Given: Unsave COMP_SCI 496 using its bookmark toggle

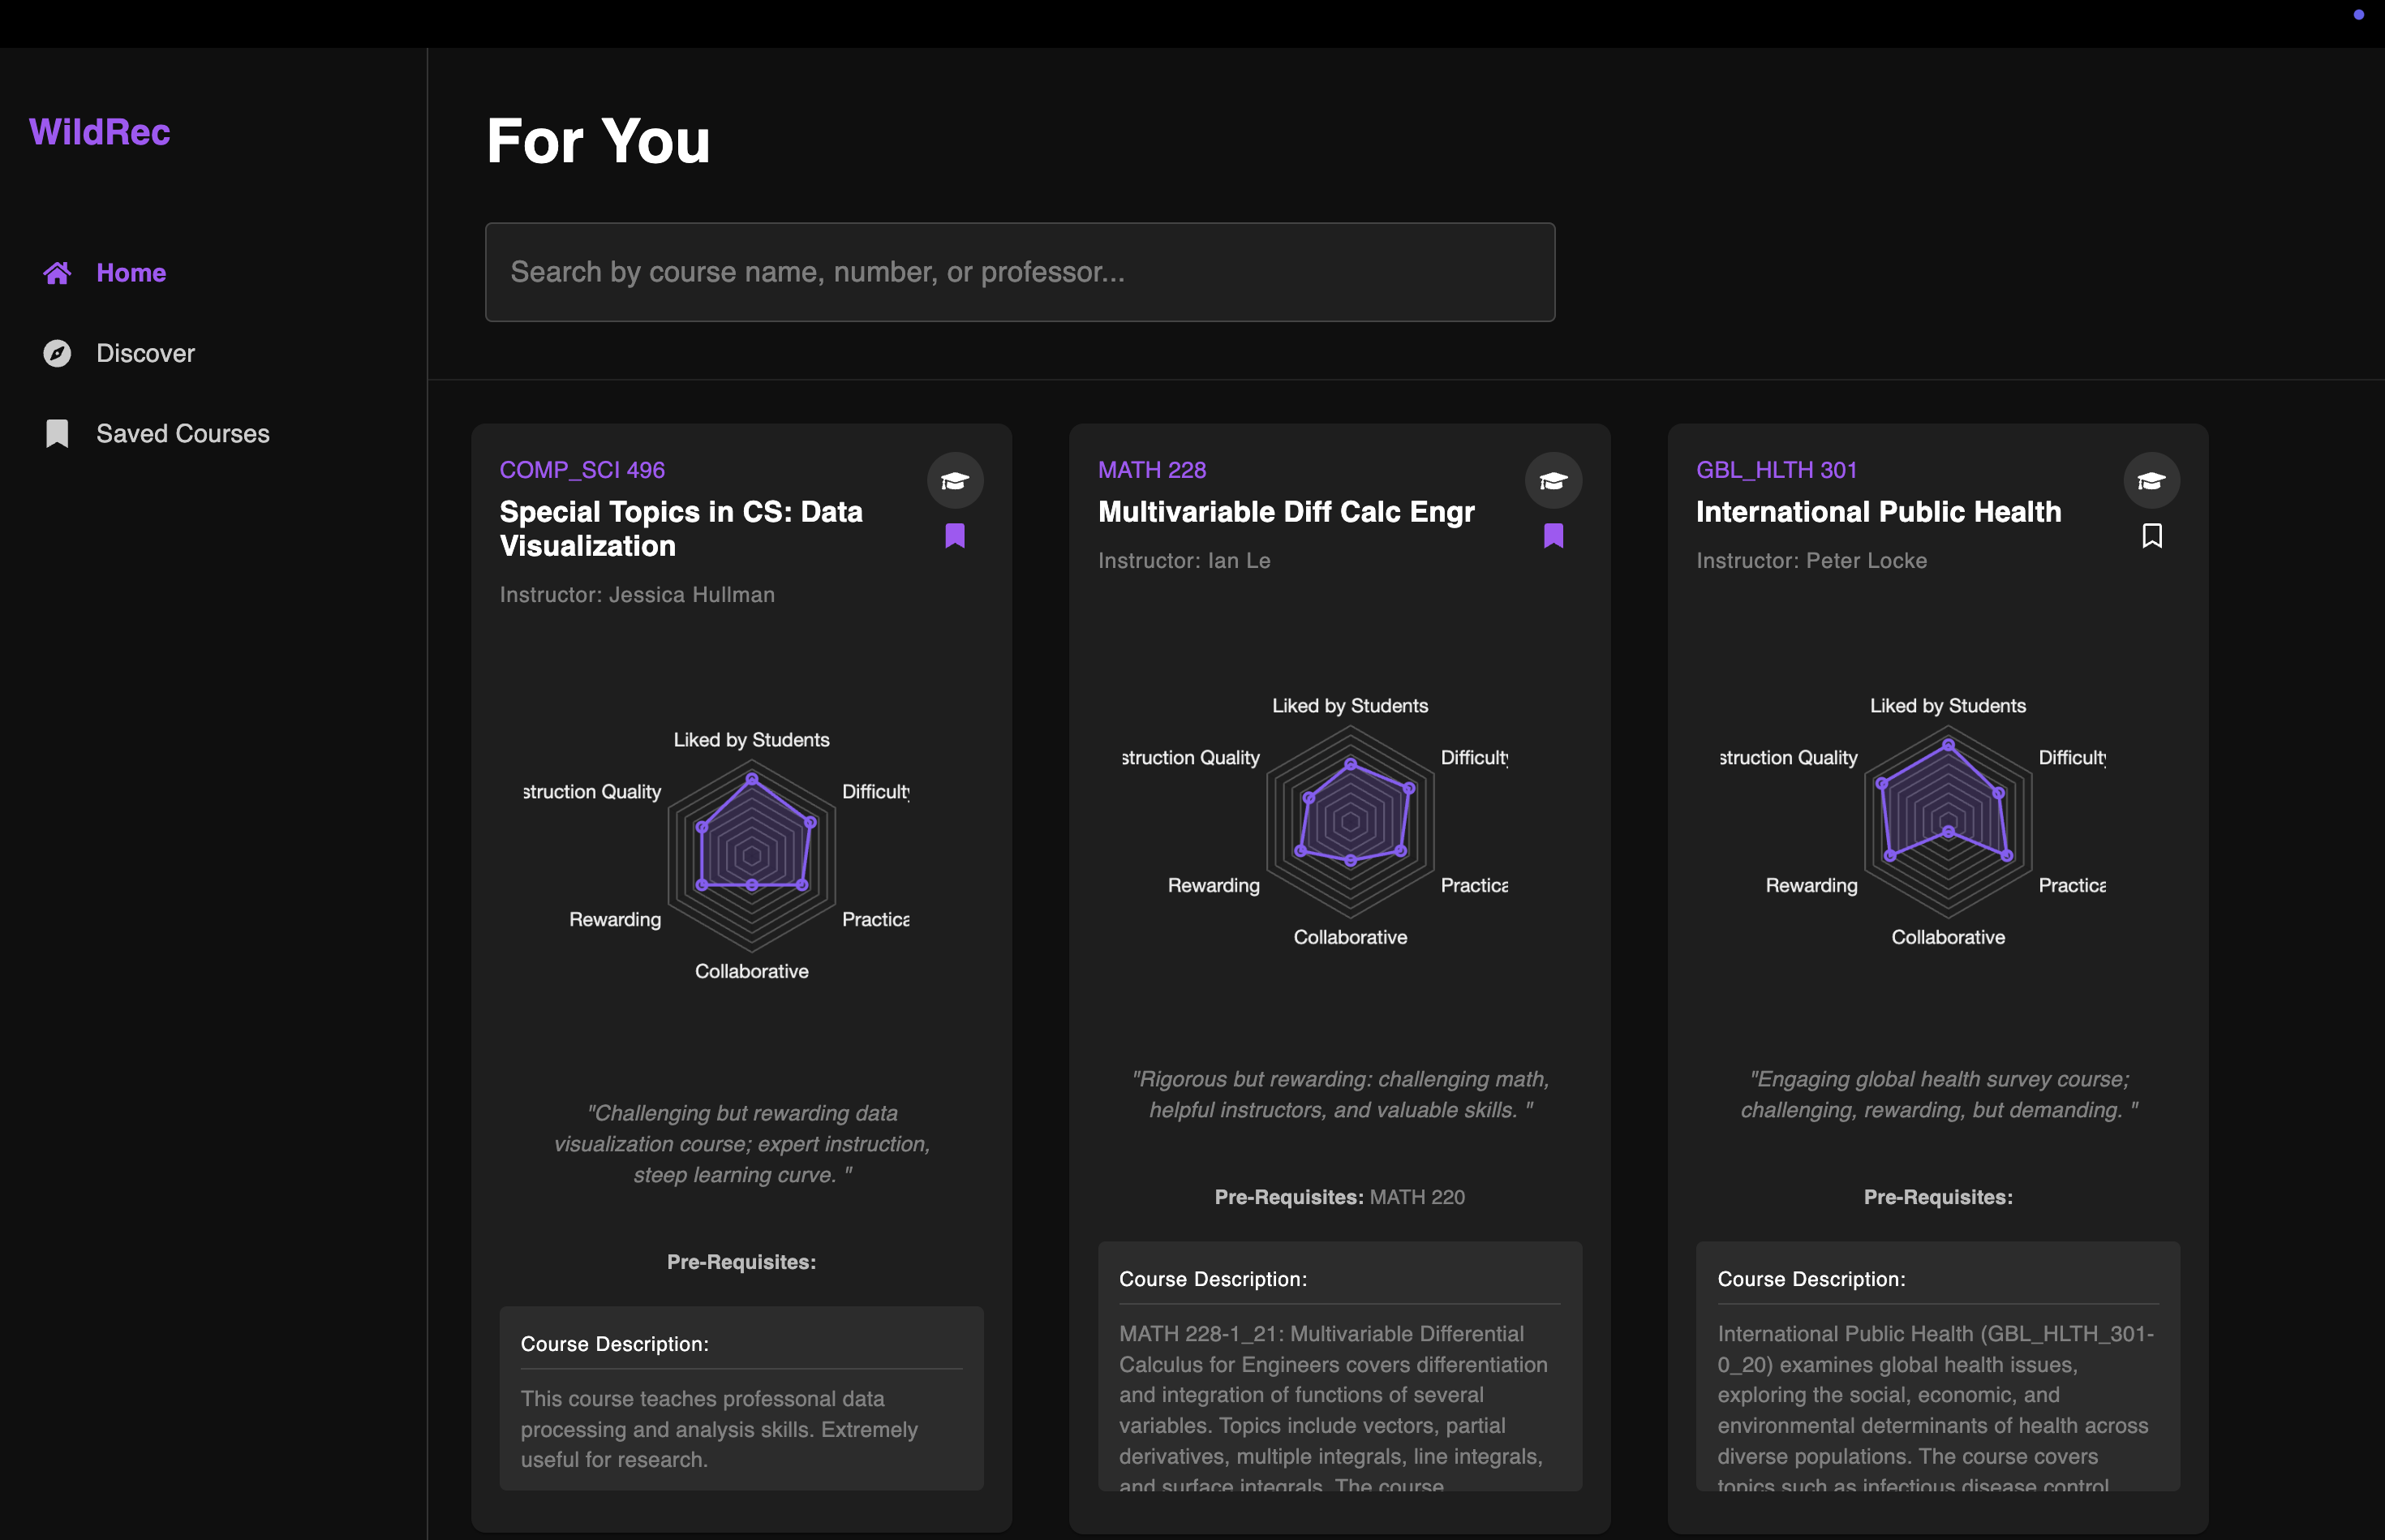Looking at the screenshot, I should [955, 536].
